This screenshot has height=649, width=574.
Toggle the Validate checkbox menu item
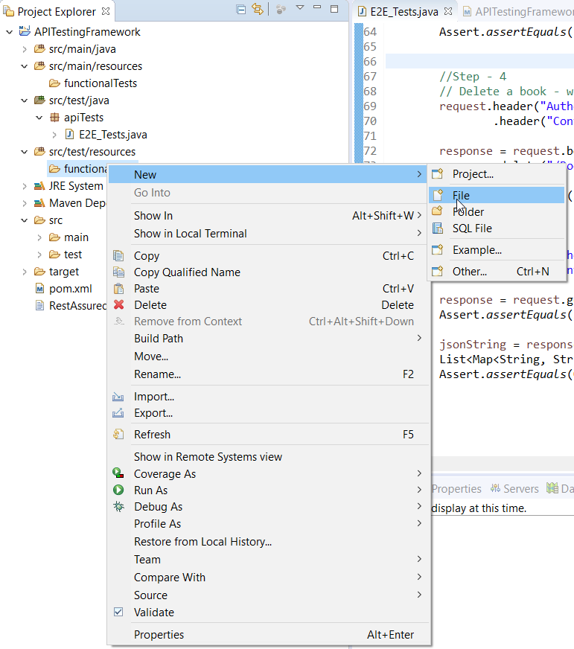[268, 613]
